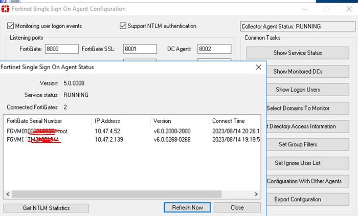Screen dimensions: 358x216
Task: Minimize the Agent Configuration window
Action: pos(305,9)
